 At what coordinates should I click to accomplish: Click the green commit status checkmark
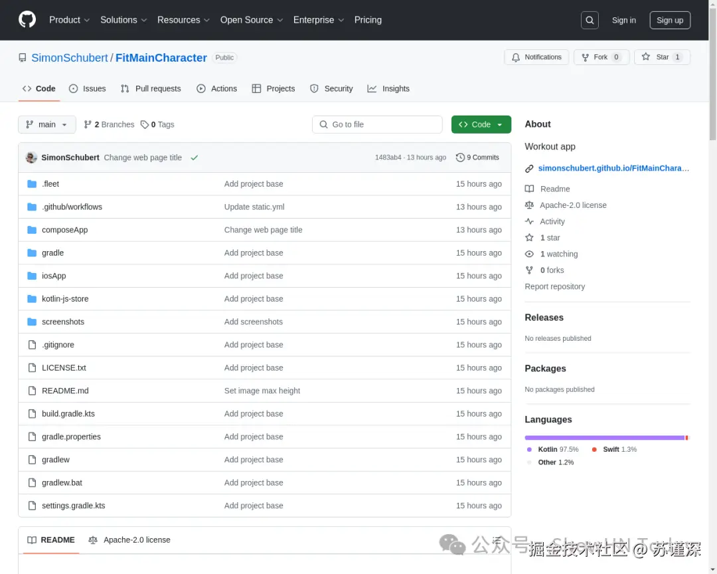coord(195,157)
